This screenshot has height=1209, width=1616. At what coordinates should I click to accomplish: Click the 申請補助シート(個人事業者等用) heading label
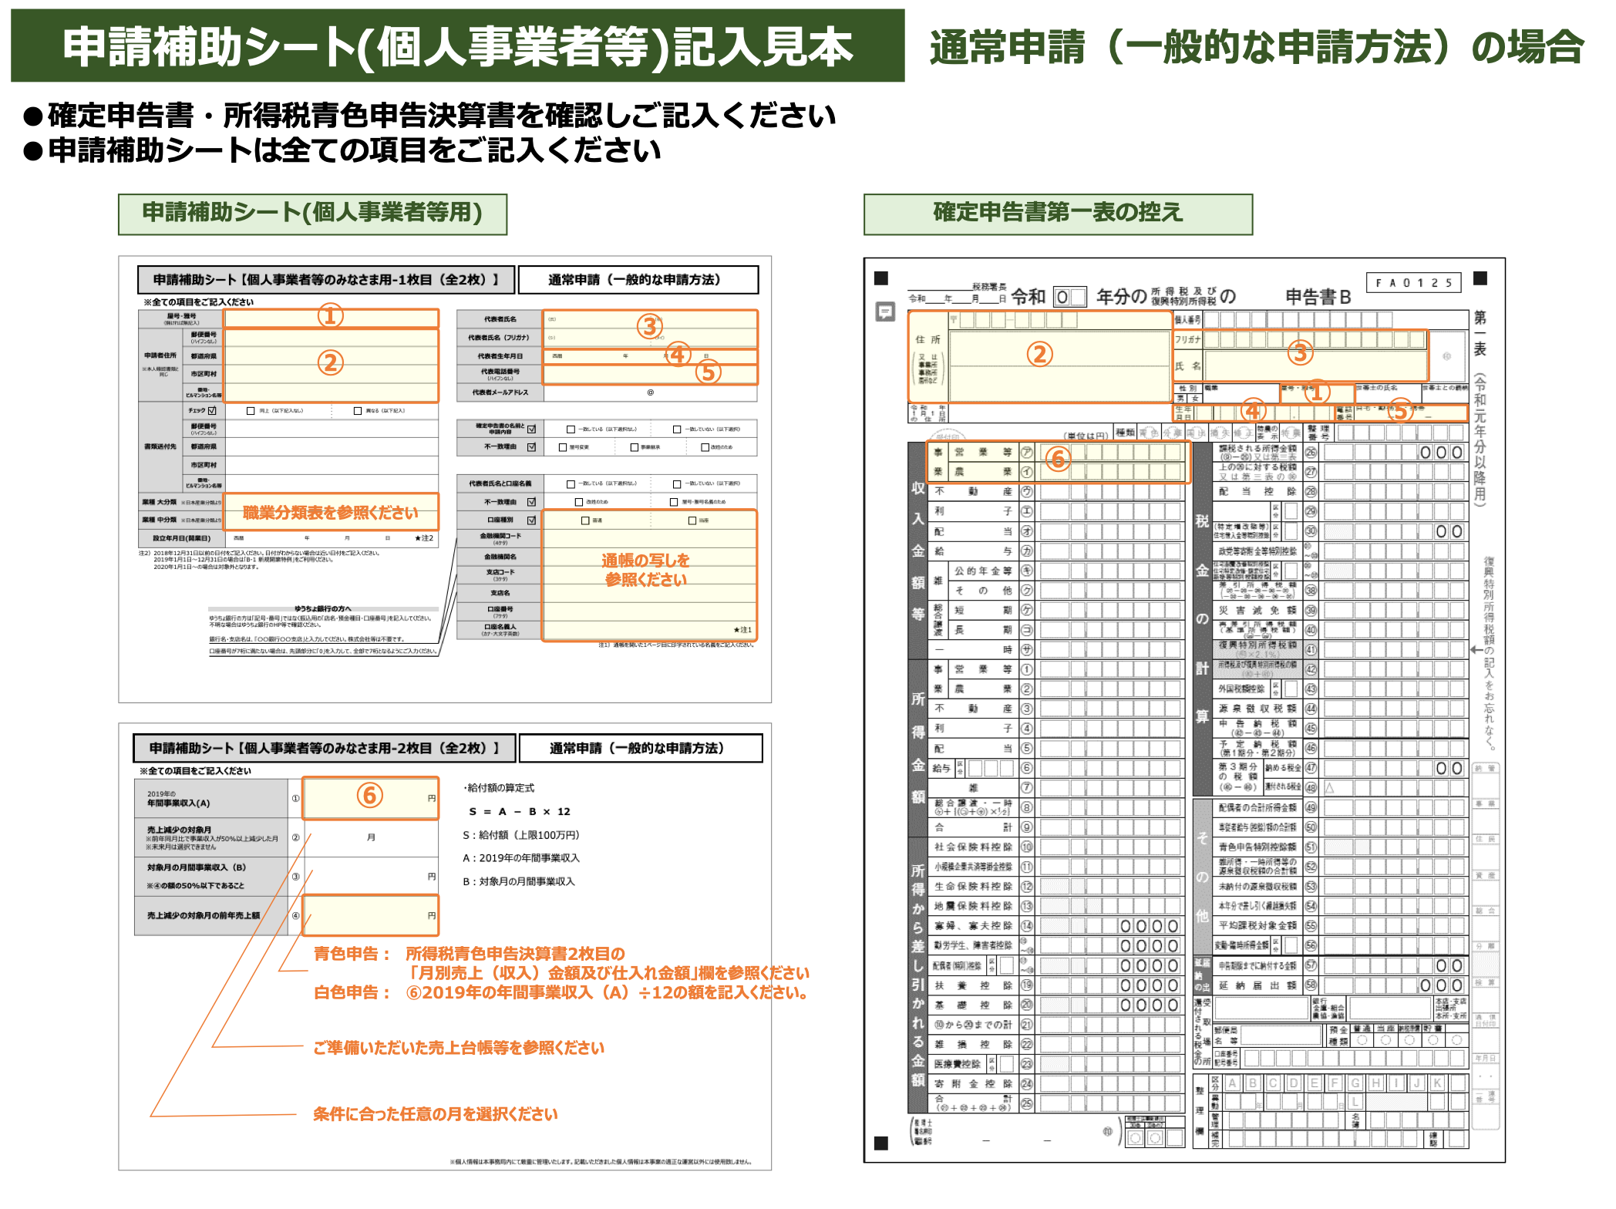point(312,214)
